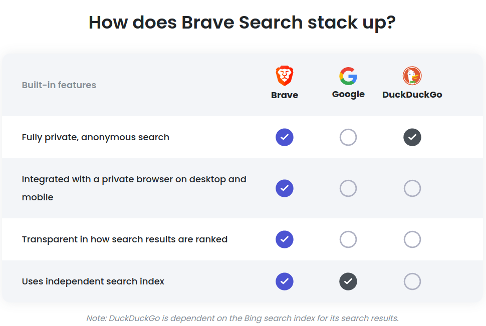This screenshot has width=486, height=326.
Task: Click the DuckDuckGo Bing dependency note
Action: (242, 318)
